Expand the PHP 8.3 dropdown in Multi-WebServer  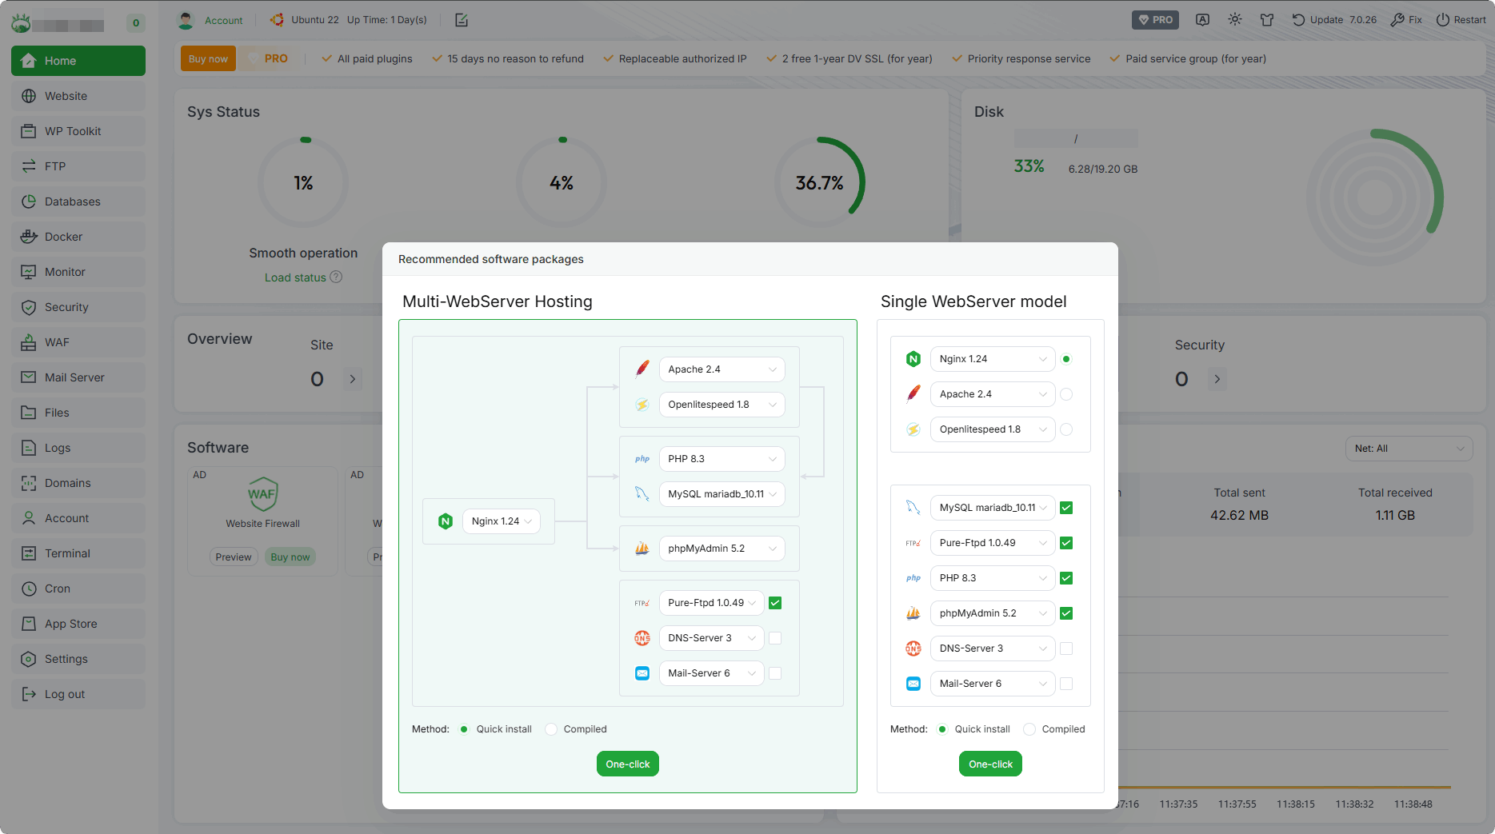pos(722,459)
